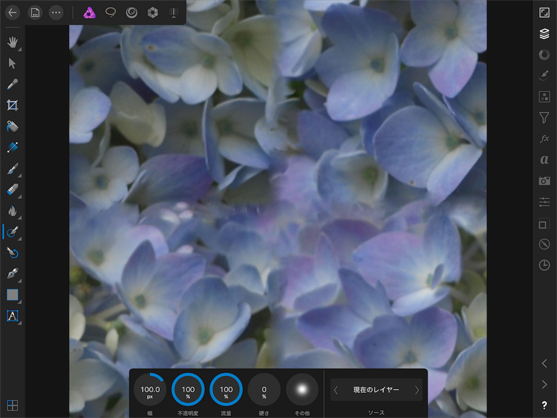
Task: Select the Move arrow tool
Action: [x=12, y=64]
